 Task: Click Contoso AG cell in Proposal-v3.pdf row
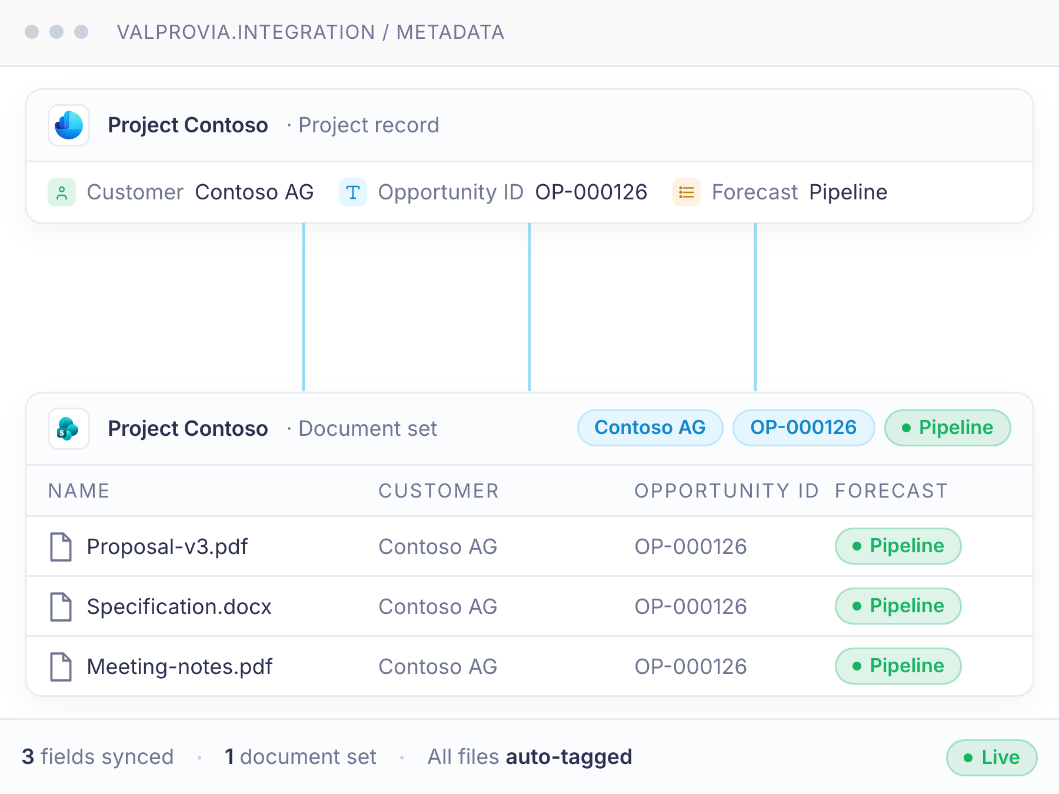click(x=438, y=547)
